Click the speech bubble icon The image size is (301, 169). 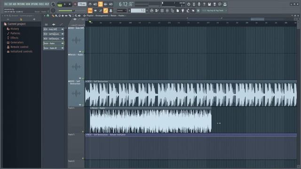click(x=220, y=4)
